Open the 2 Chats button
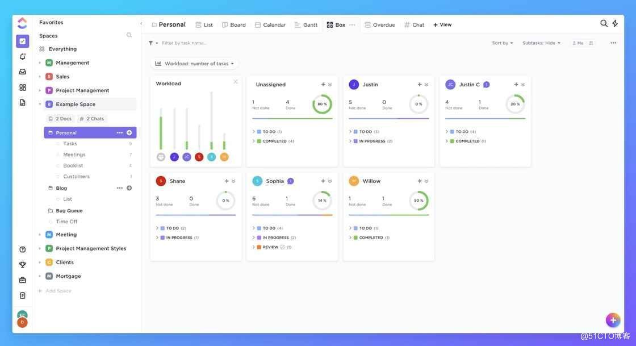Image resolution: width=636 pixels, height=346 pixels. pos(91,119)
